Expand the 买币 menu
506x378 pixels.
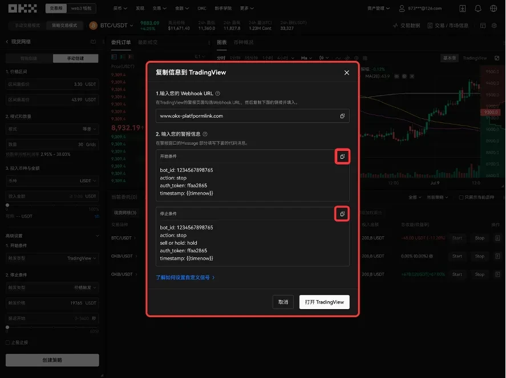(120, 9)
